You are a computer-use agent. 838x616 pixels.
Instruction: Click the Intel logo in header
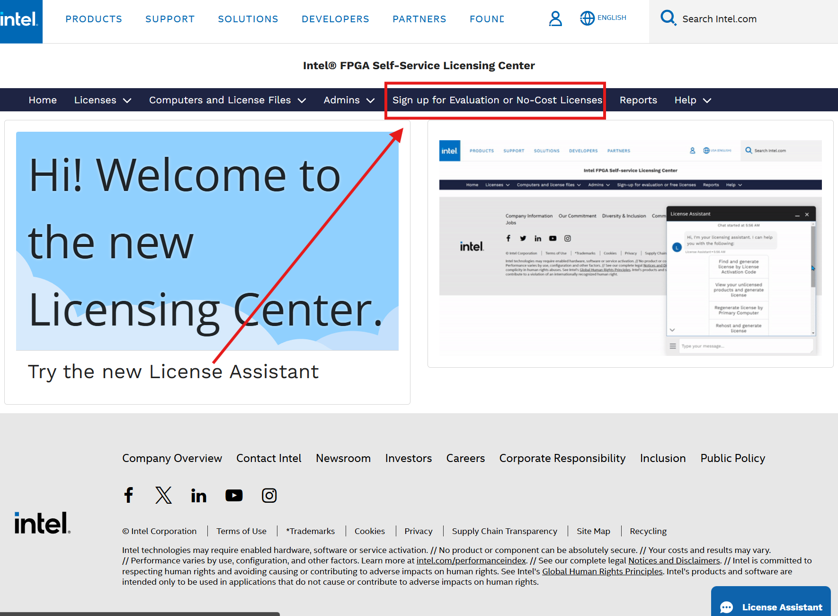[x=20, y=20]
